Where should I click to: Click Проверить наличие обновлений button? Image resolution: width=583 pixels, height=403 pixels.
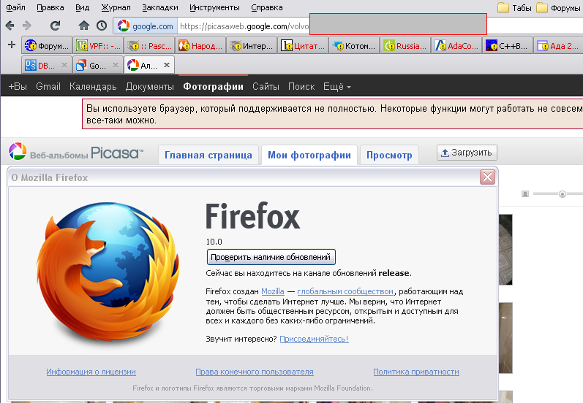tap(271, 257)
